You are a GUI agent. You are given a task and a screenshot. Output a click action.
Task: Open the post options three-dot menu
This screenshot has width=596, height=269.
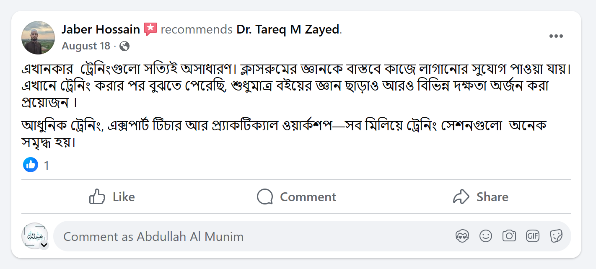pyautogui.click(x=556, y=36)
